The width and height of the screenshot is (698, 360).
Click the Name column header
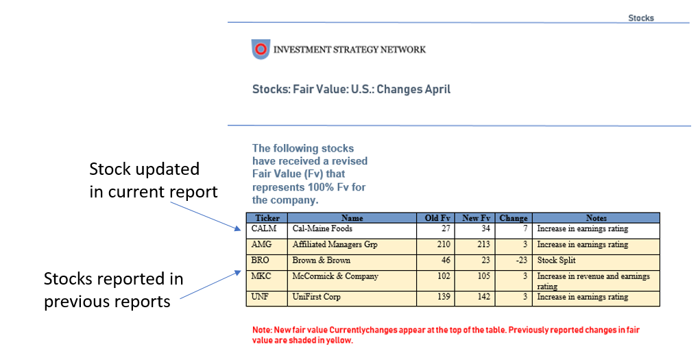(x=352, y=218)
